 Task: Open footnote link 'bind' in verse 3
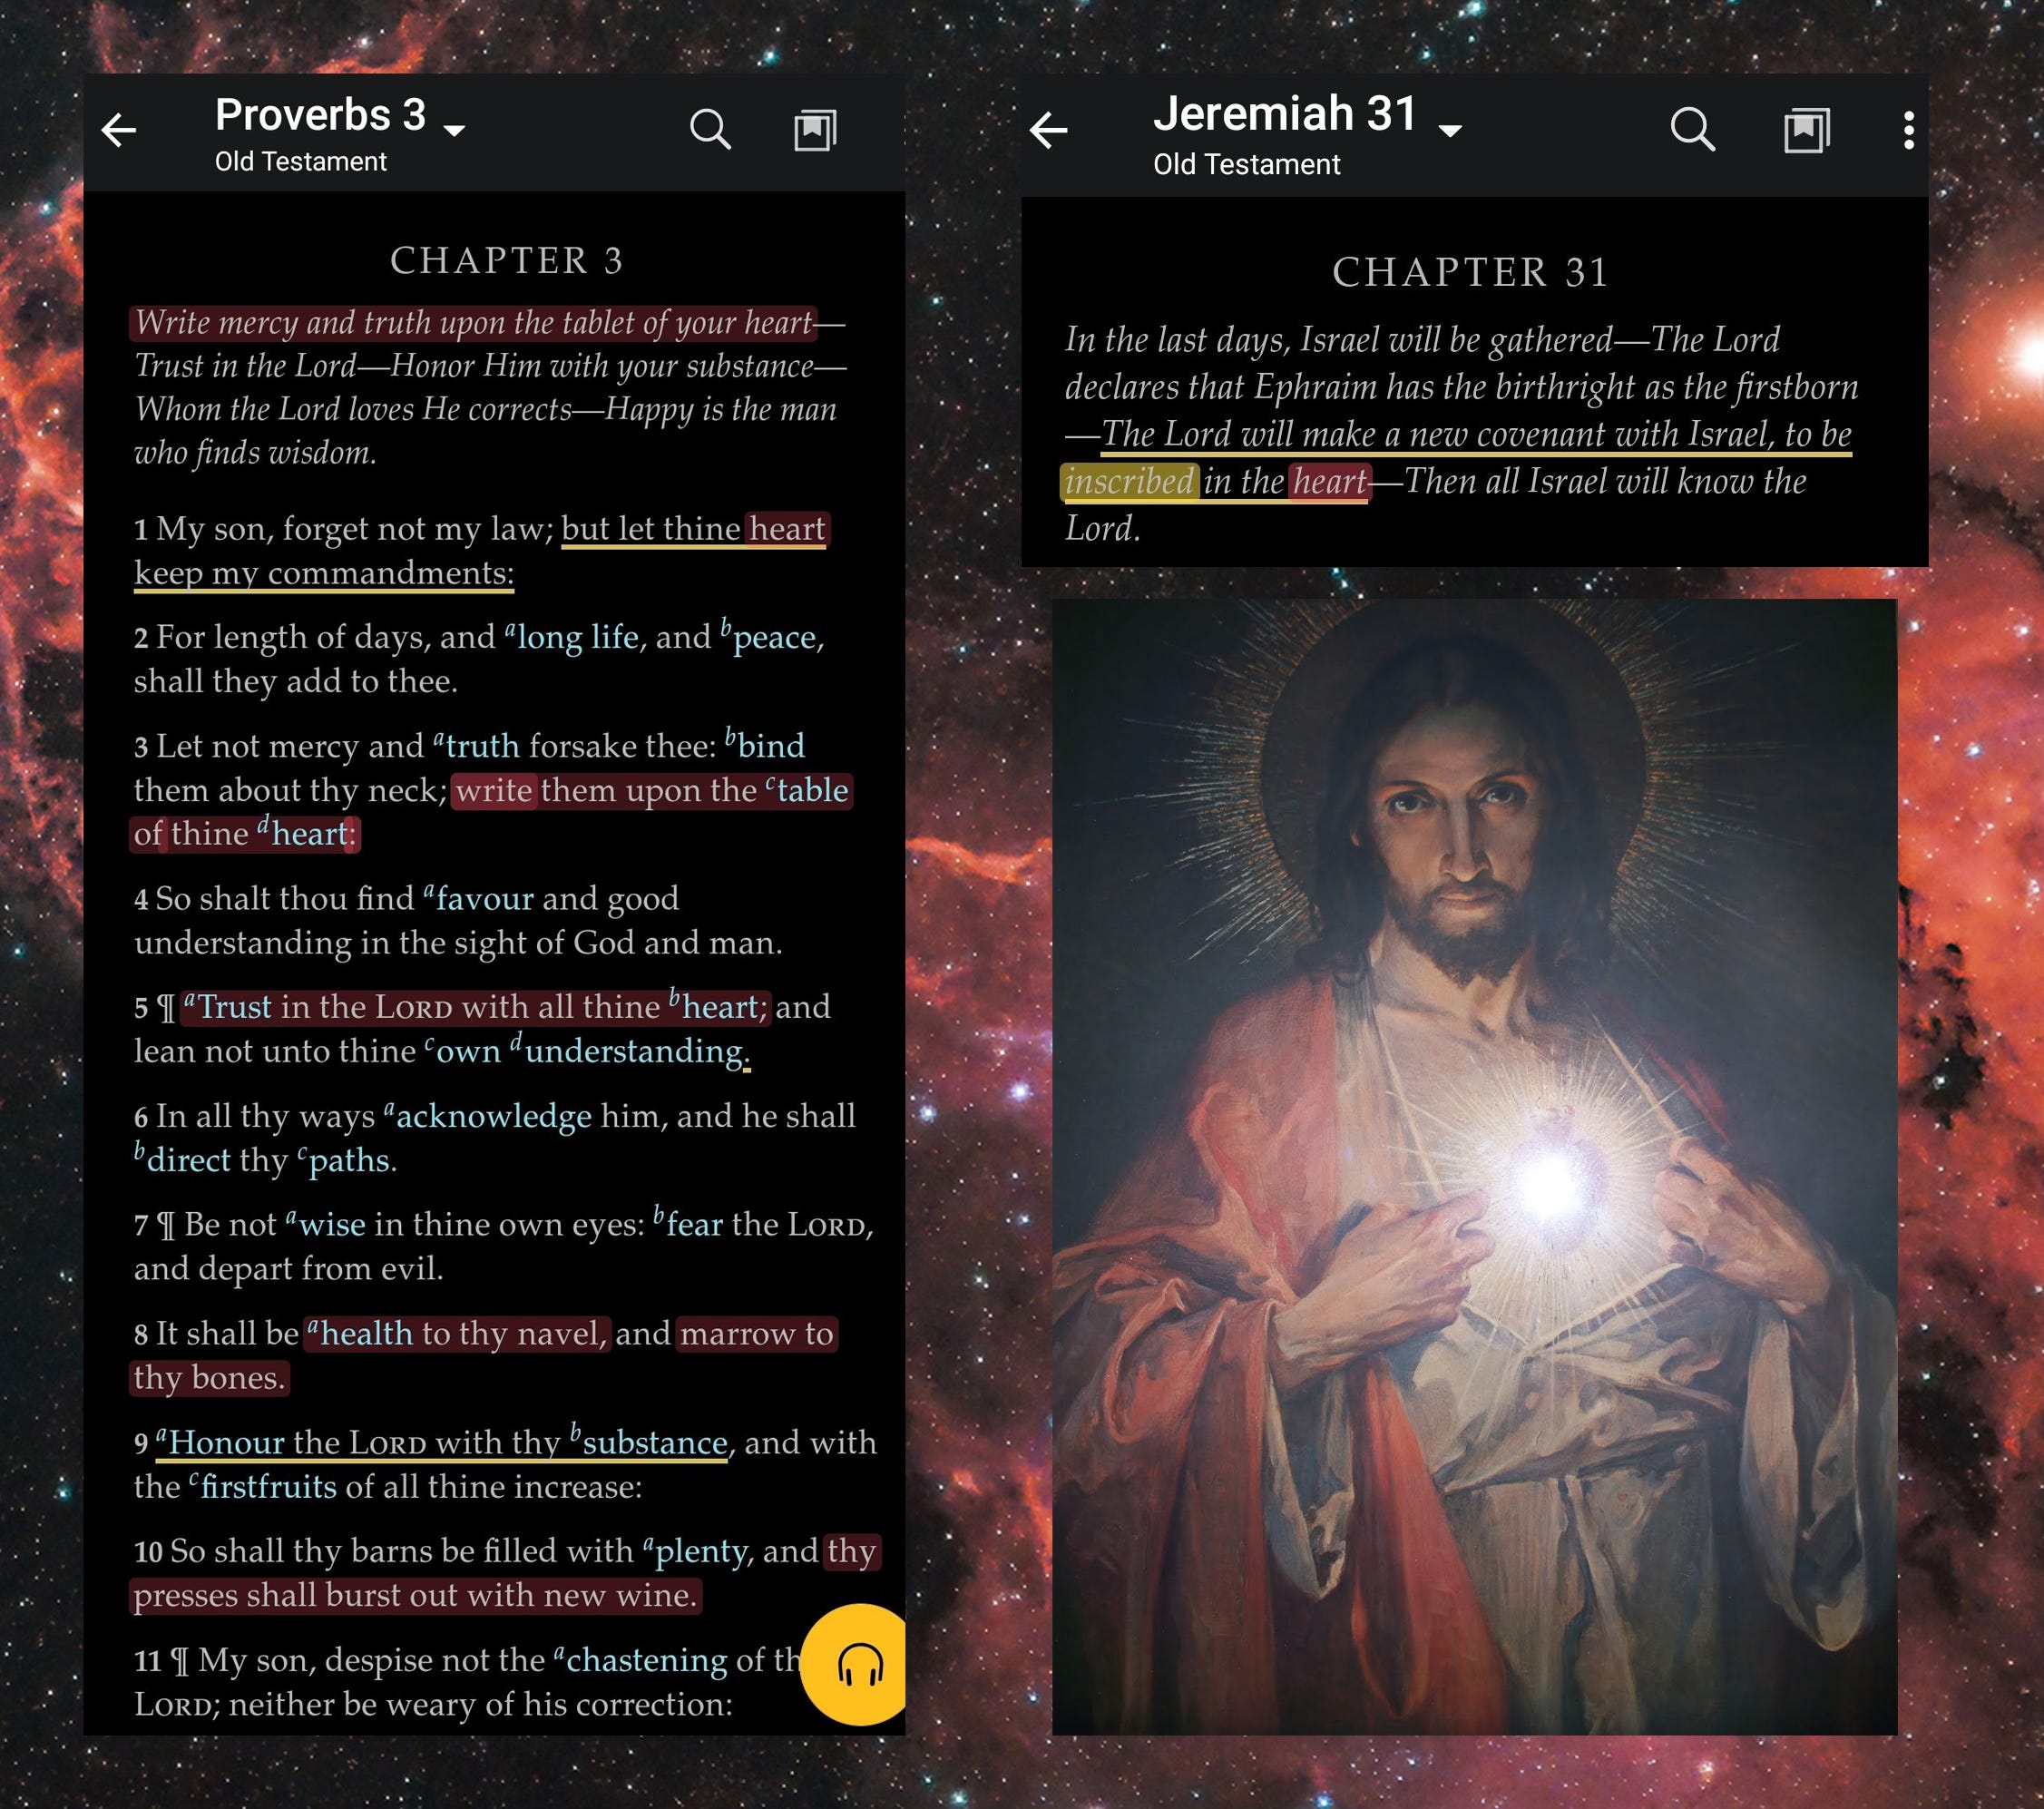click(x=764, y=746)
